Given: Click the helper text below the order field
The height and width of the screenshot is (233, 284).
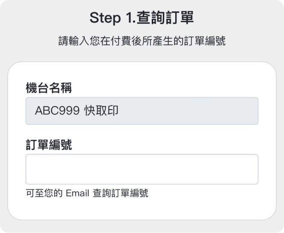Looking at the screenshot, I should (x=87, y=193).
